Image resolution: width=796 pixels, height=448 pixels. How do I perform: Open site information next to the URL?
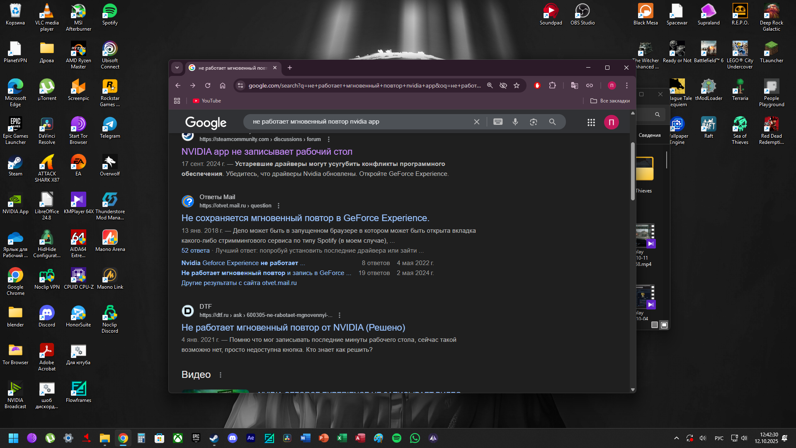240,85
